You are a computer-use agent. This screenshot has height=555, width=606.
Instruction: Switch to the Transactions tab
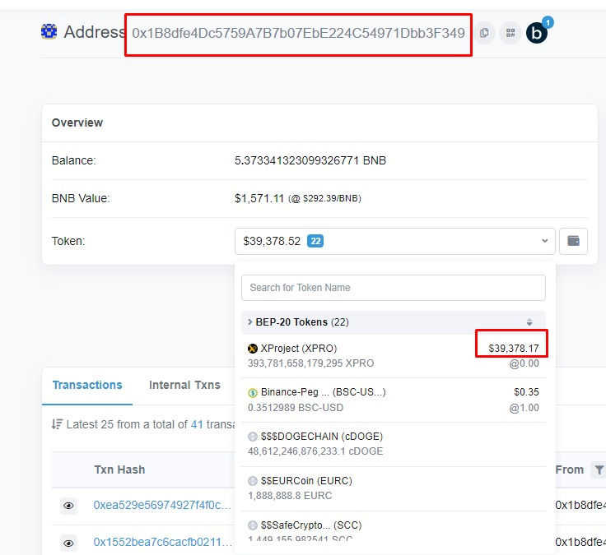pos(87,385)
